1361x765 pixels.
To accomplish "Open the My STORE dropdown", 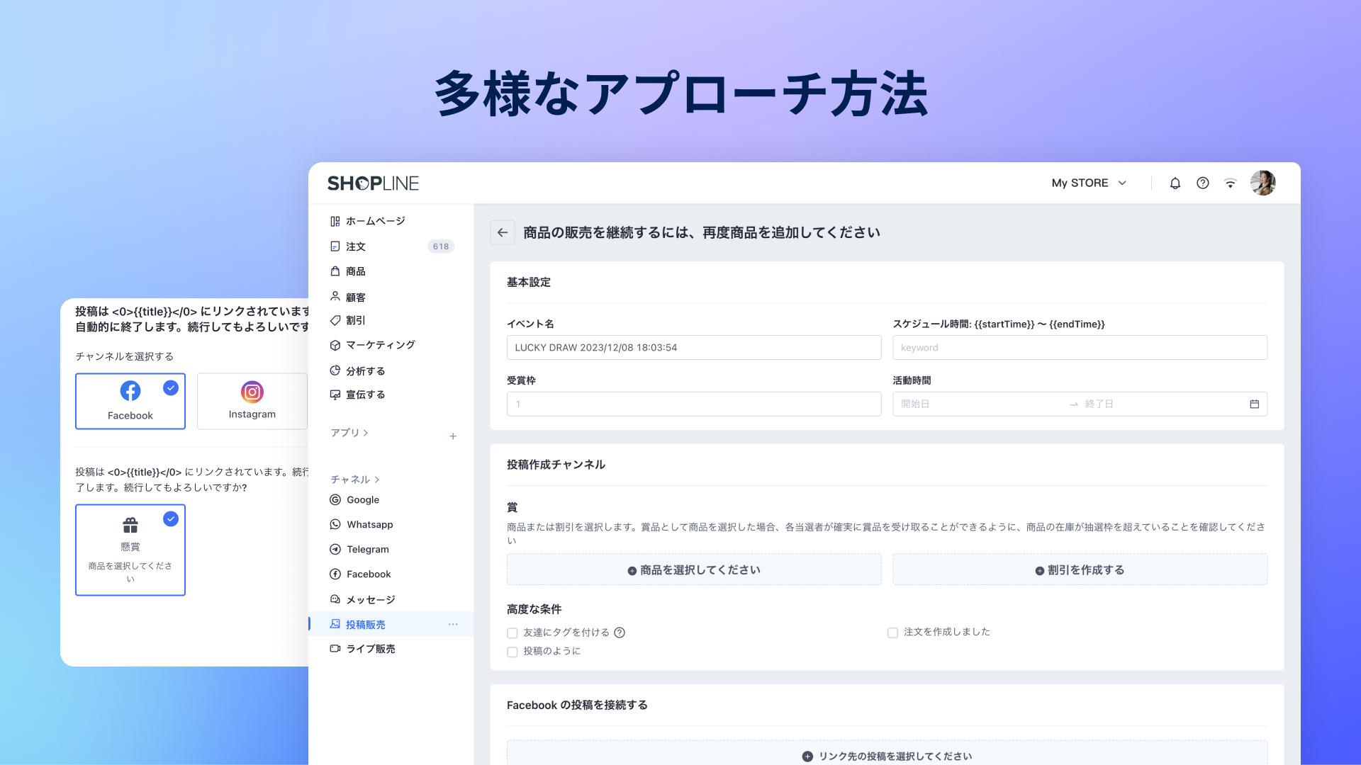I will [x=1088, y=183].
